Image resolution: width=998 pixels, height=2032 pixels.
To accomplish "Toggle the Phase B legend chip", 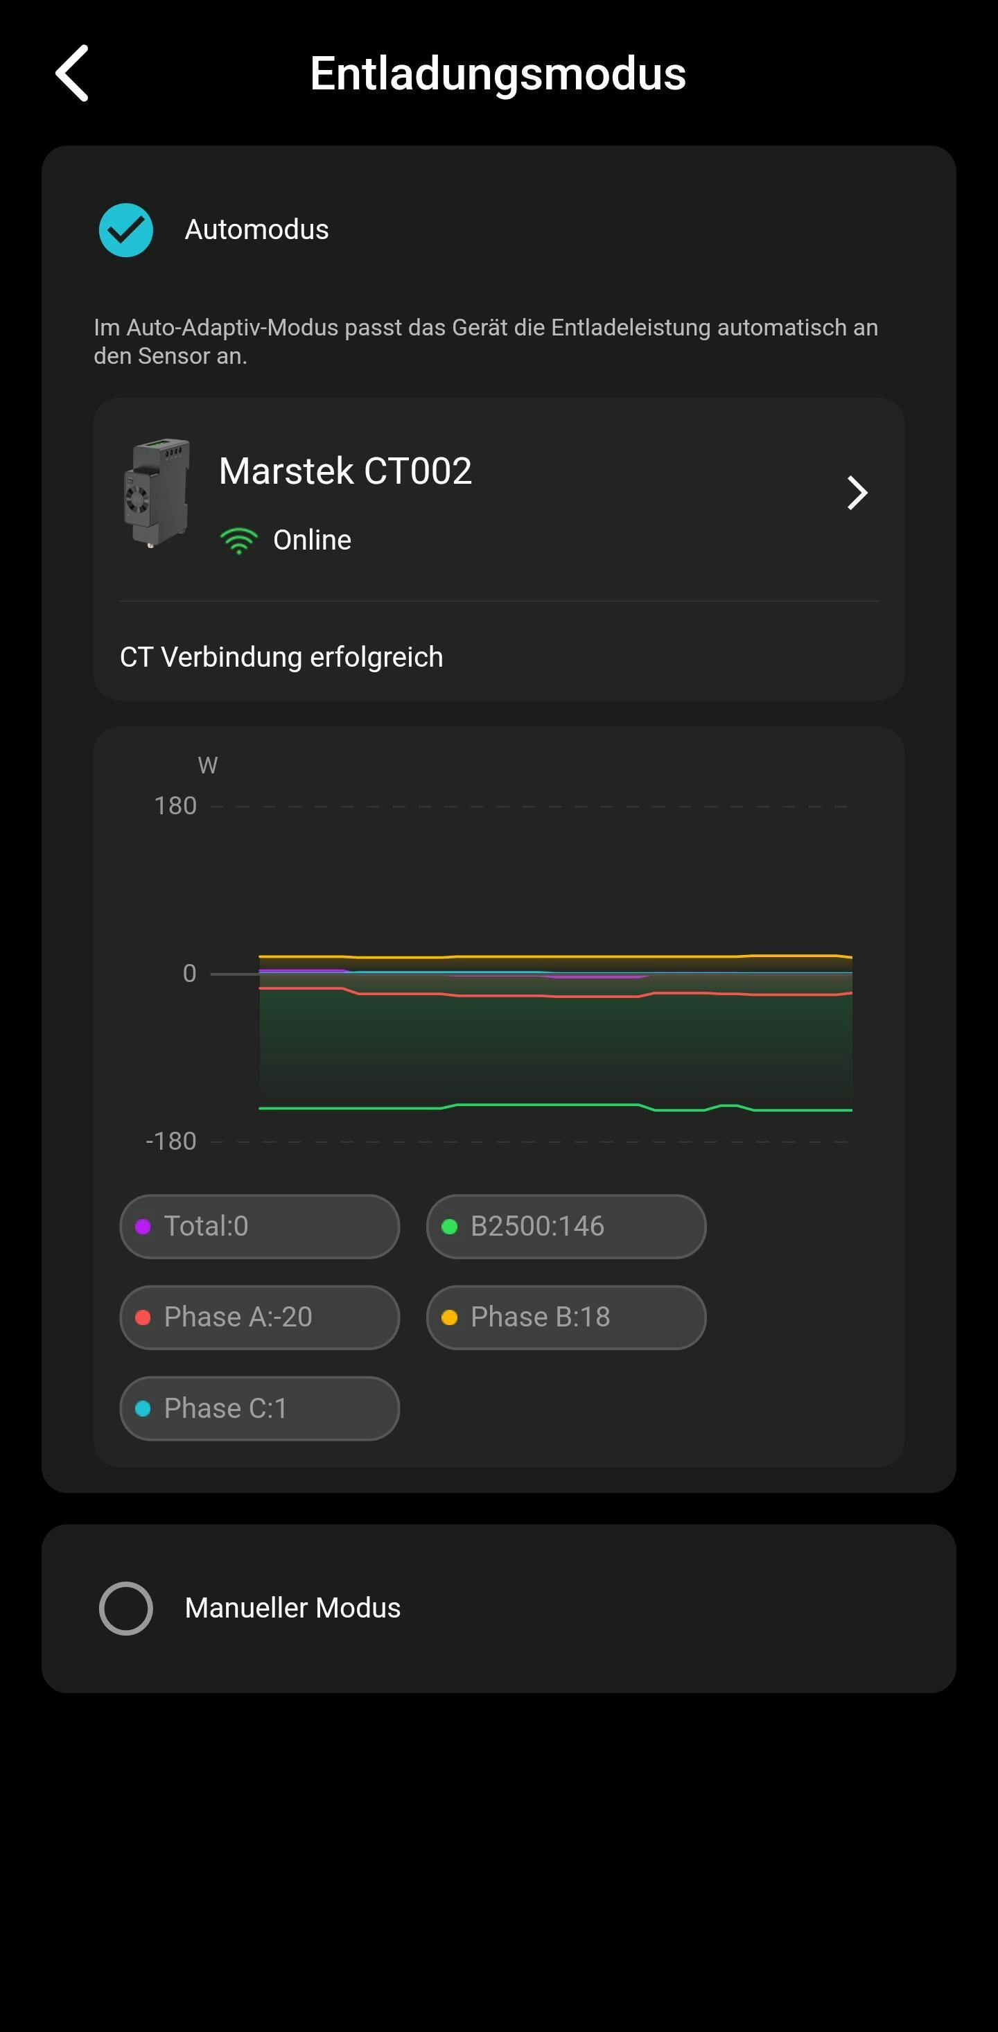I will tap(566, 1317).
